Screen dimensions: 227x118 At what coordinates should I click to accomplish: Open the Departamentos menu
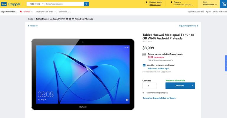tap(9, 12)
